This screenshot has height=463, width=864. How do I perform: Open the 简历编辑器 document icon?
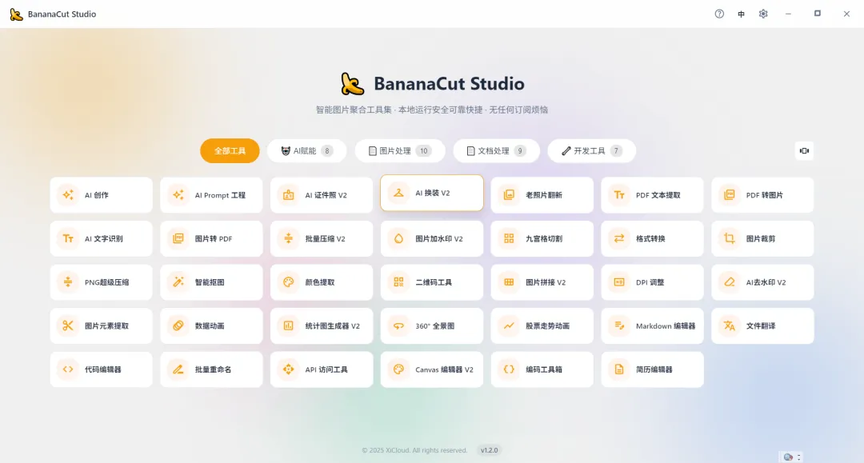tap(618, 369)
